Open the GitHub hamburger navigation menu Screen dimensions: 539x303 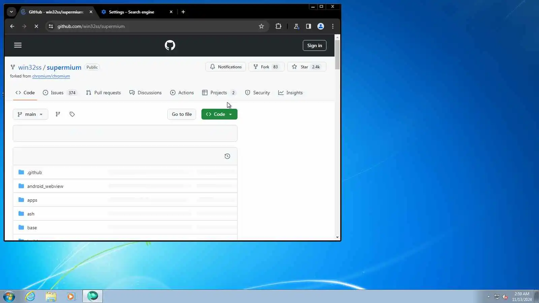[18, 45]
